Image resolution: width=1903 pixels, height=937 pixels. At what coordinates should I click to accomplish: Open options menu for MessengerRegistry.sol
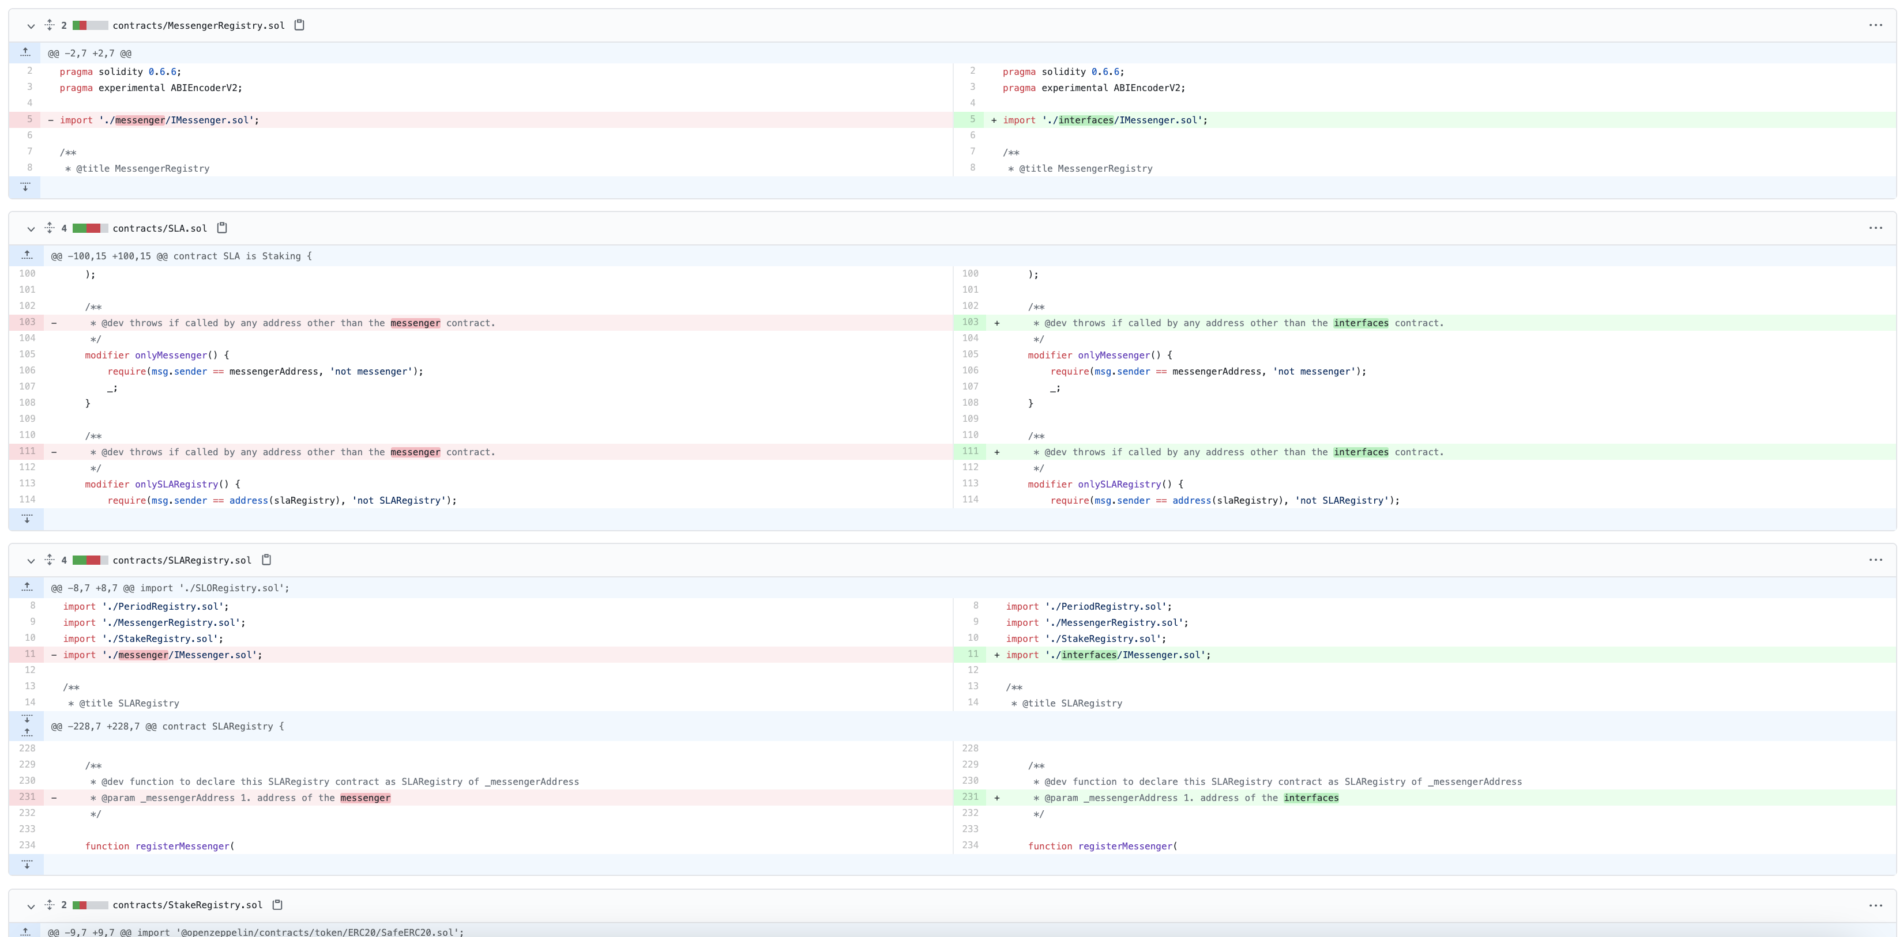pos(1875,25)
